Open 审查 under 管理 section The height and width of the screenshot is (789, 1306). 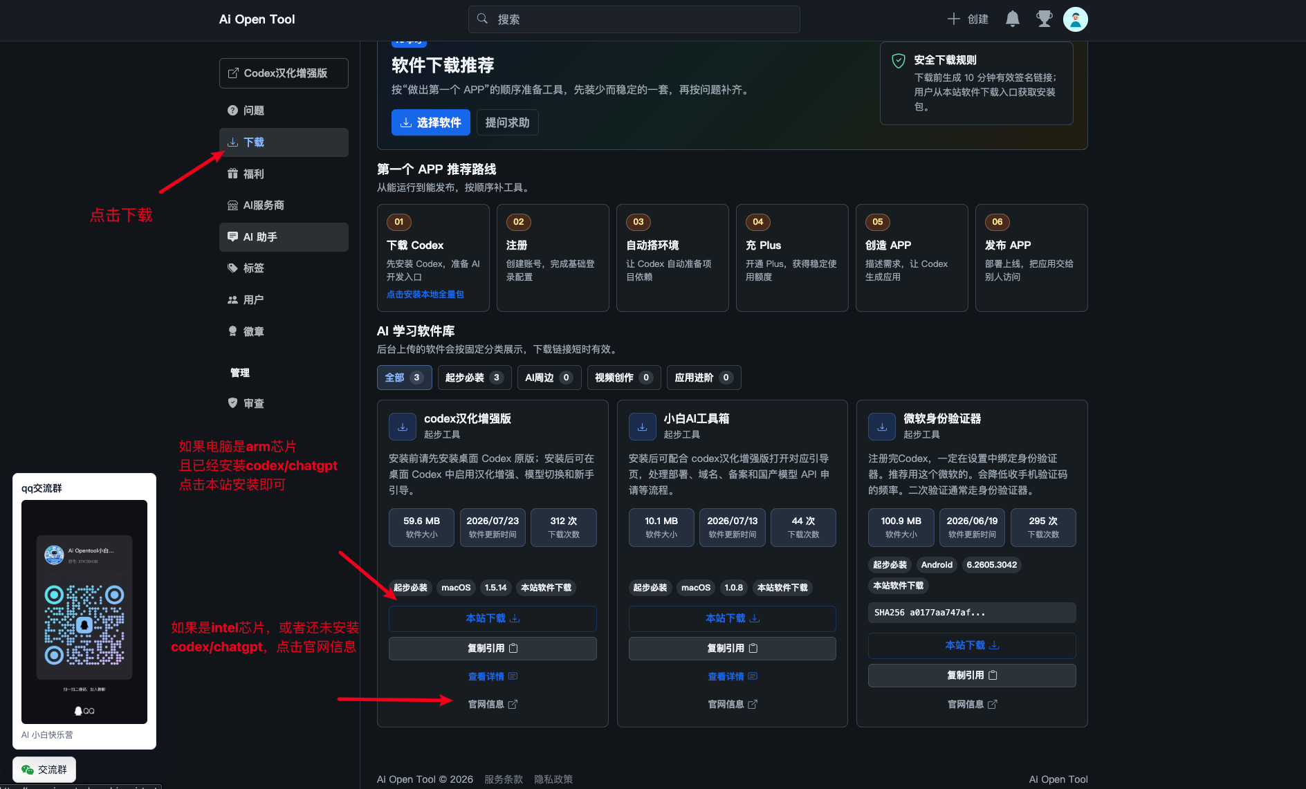click(x=284, y=404)
